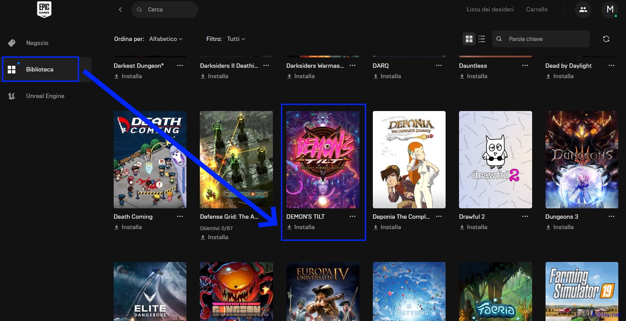Open Farming Simulator 19 cover art
This screenshot has height=321, width=626.
click(582, 291)
